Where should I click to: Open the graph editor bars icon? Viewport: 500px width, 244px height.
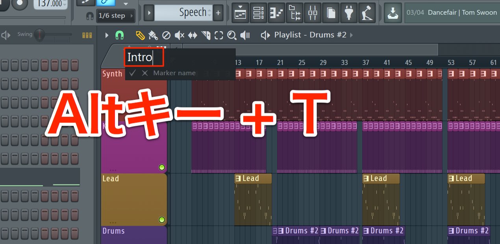87,35
